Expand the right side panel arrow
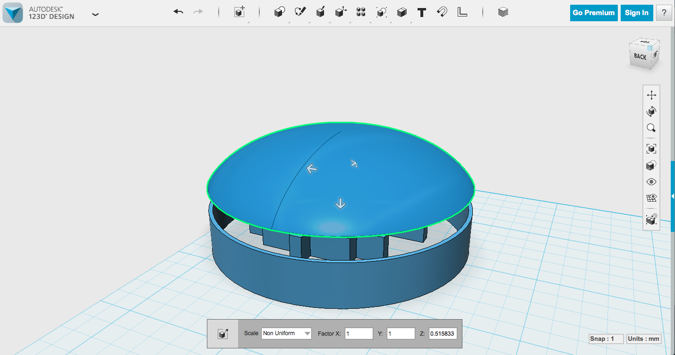 click(673, 196)
